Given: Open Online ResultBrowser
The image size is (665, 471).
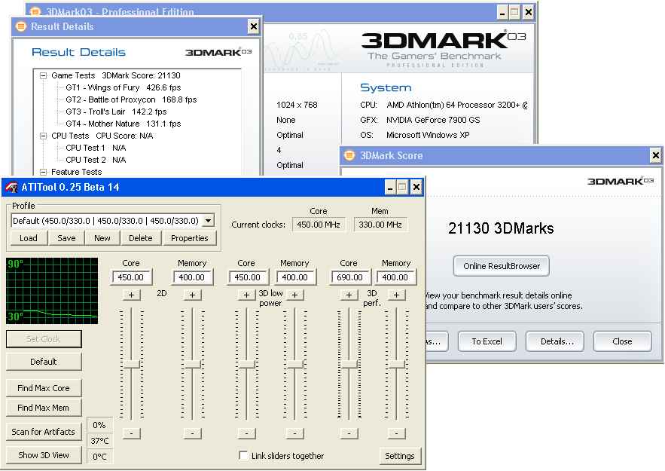Looking at the screenshot, I should tap(502, 266).
